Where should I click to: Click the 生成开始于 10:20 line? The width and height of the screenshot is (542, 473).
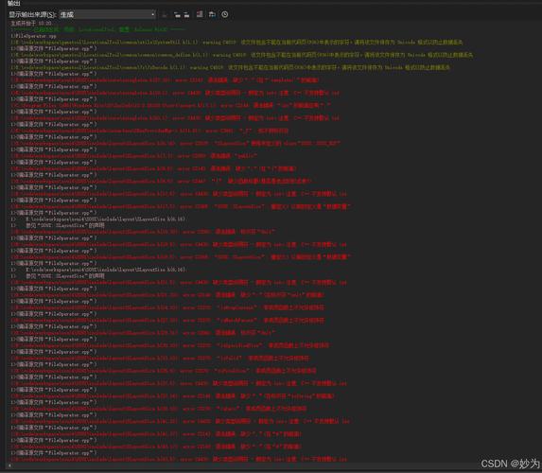(x=31, y=23)
